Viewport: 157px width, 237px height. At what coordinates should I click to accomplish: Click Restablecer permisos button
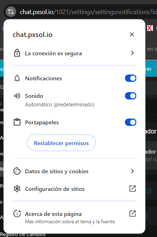click(61, 143)
